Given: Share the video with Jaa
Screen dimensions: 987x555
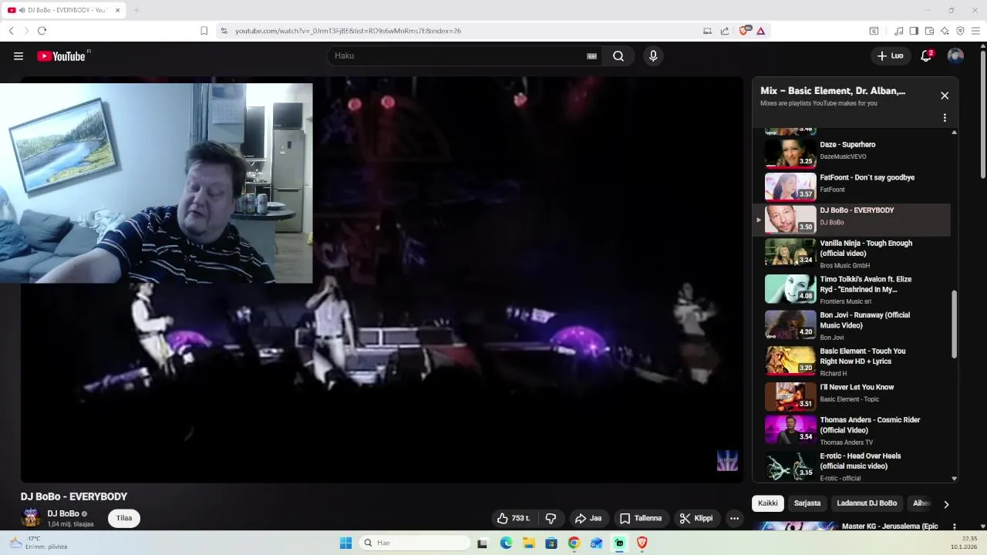Looking at the screenshot, I should (588, 519).
